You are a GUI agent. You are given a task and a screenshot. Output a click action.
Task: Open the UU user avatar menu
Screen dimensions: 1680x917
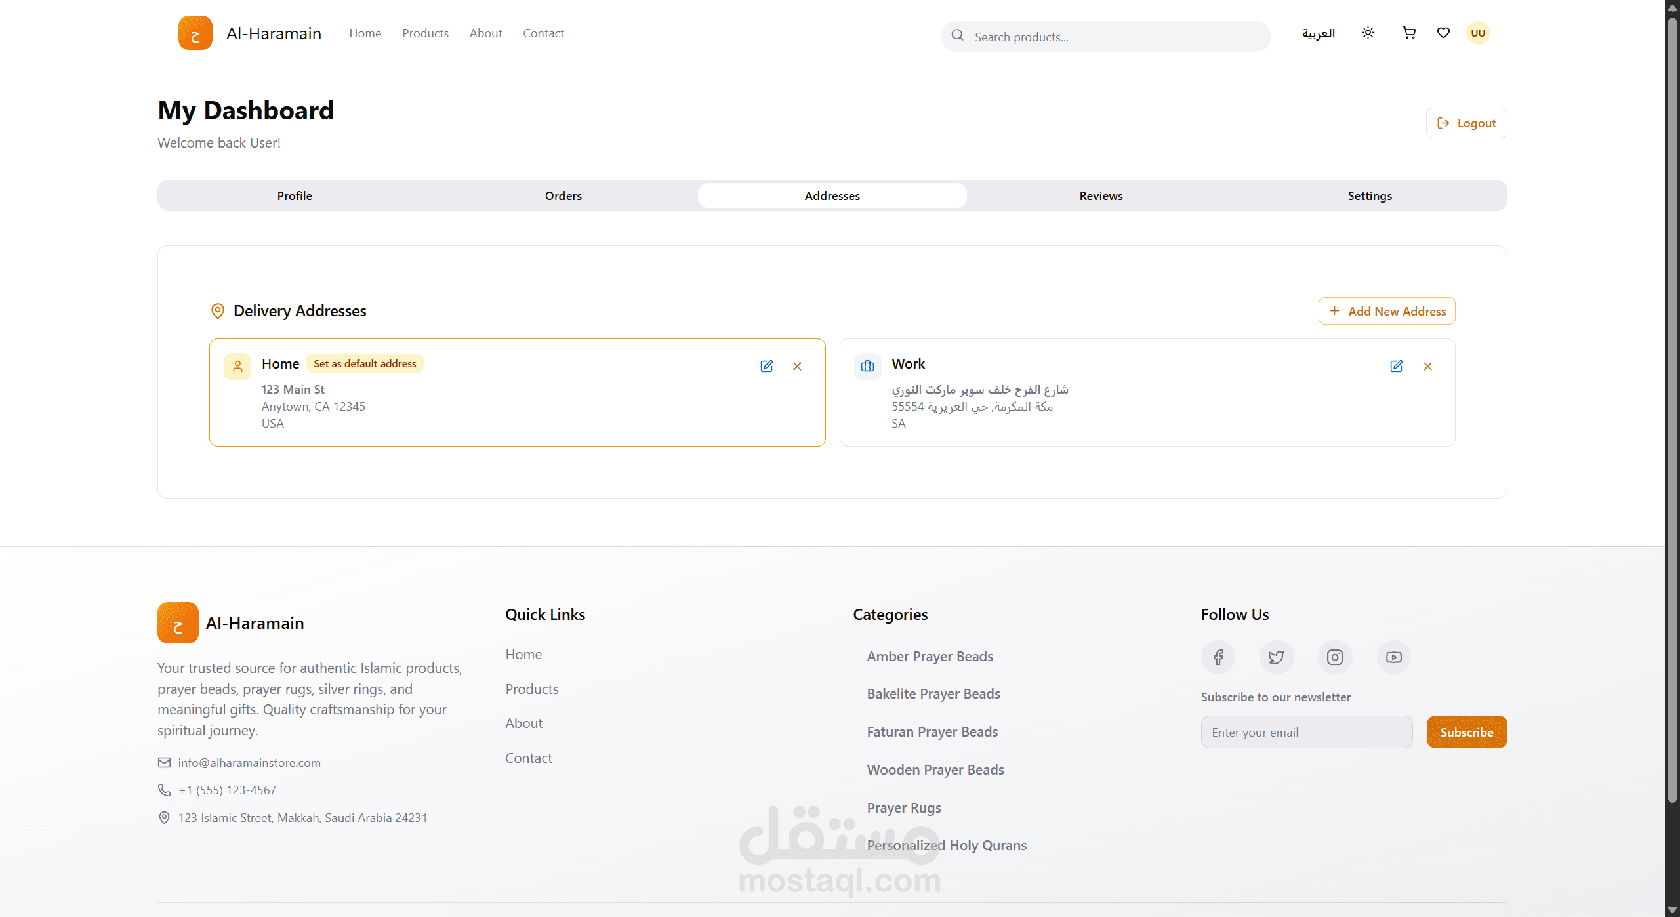(x=1477, y=33)
